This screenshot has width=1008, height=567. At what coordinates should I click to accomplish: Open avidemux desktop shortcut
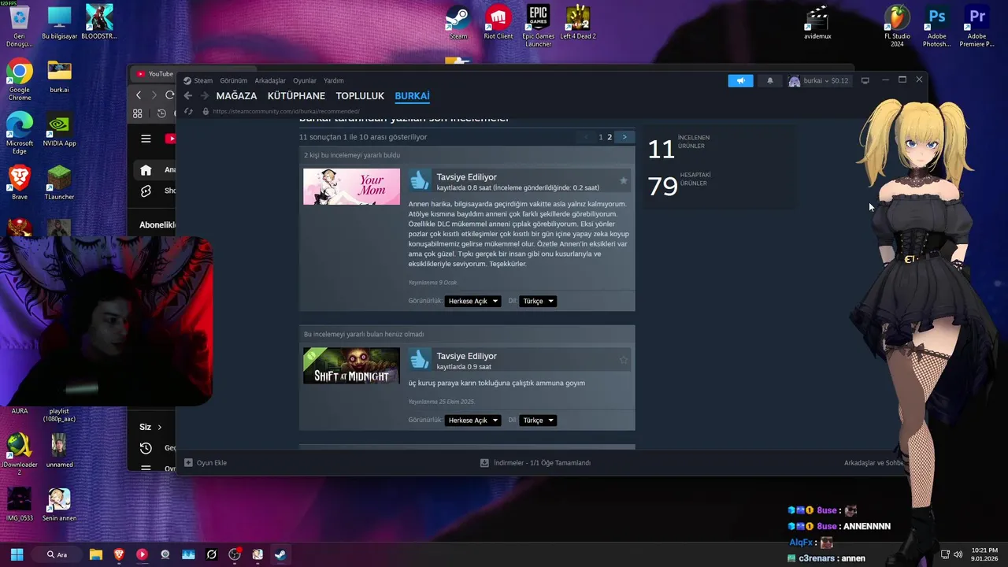click(817, 22)
